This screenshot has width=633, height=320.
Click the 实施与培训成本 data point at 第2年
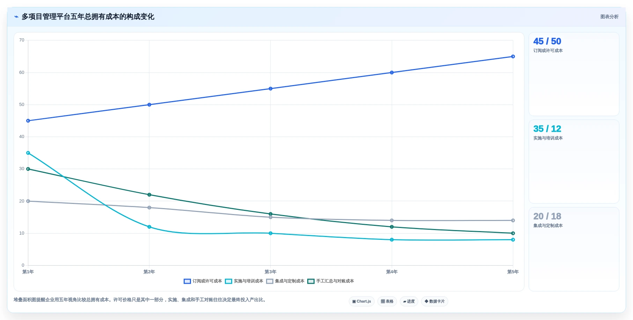tap(149, 227)
